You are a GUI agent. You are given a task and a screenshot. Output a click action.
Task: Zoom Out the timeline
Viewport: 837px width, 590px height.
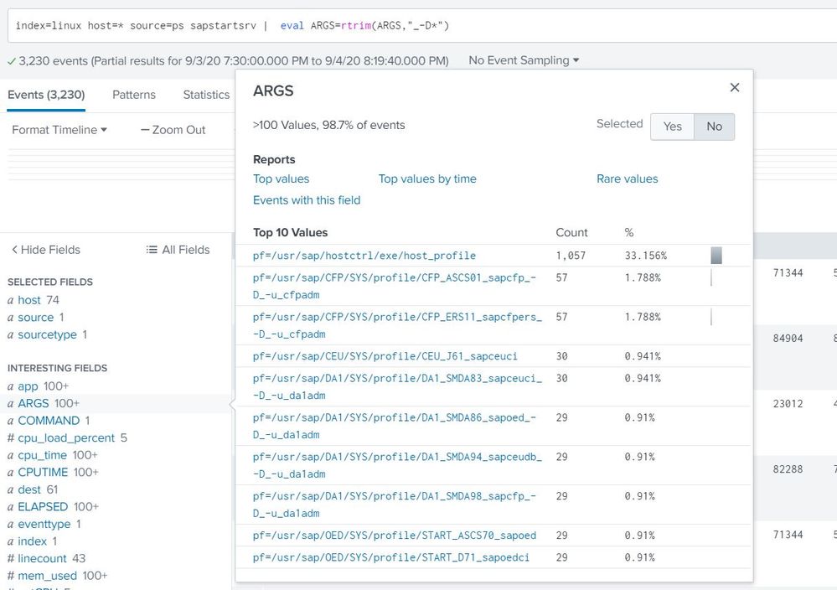tap(173, 130)
